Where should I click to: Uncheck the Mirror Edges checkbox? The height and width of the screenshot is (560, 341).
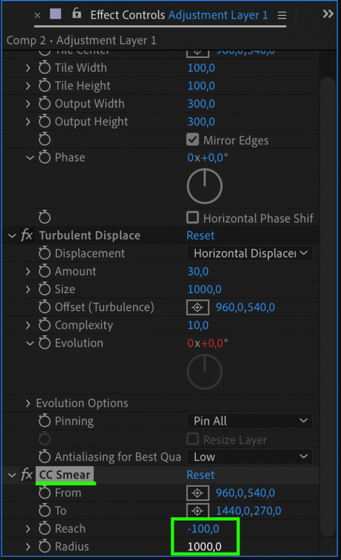coord(193,139)
